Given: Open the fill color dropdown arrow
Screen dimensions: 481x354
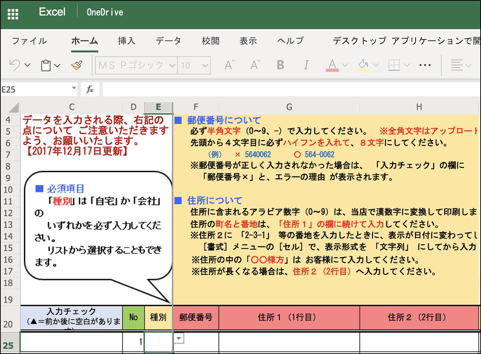Looking at the screenshot, I should (x=376, y=65).
